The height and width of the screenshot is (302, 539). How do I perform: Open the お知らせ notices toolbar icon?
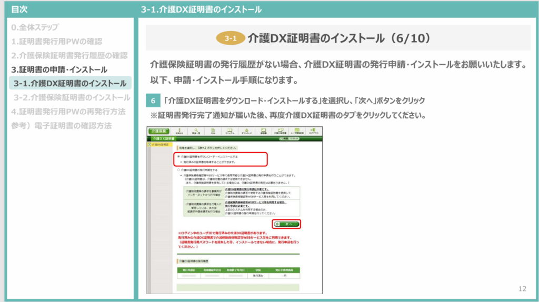[x=179, y=131]
